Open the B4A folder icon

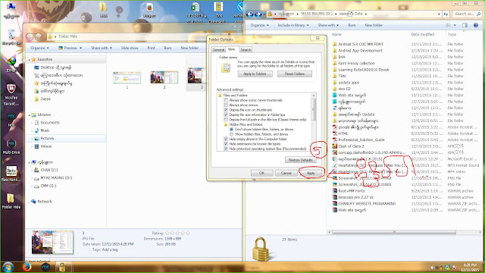tap(334, 57)
